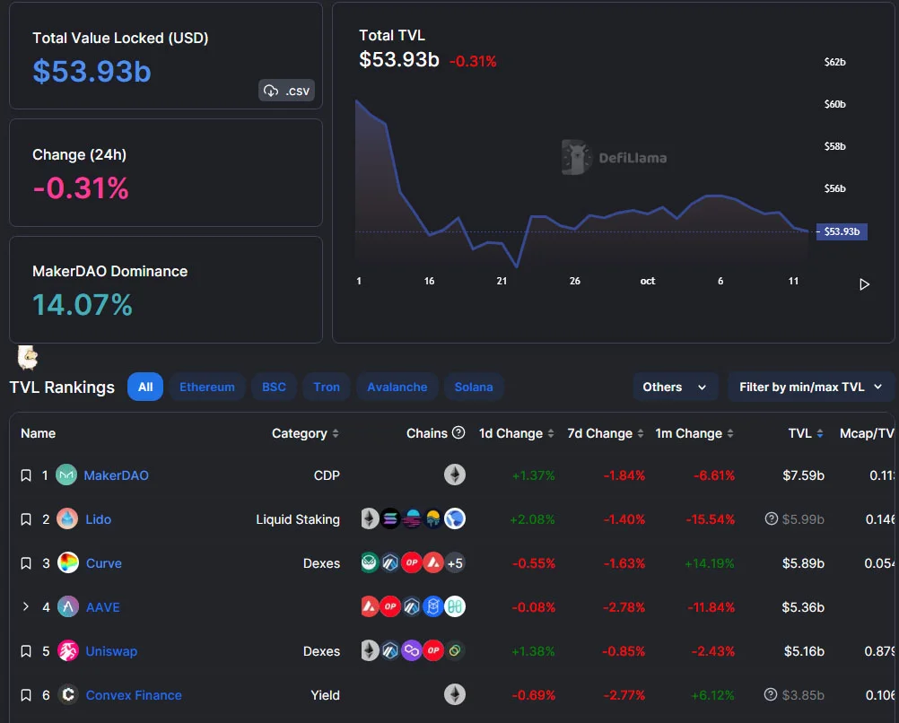The height and width of the screenshot is (723, 899).
Task: Play the Total TVL chart animation
Action: 864,284
